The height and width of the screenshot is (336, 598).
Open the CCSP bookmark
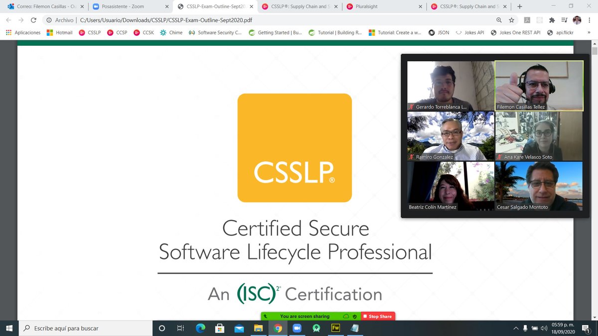pyautogui.click(x=117, y=32)
